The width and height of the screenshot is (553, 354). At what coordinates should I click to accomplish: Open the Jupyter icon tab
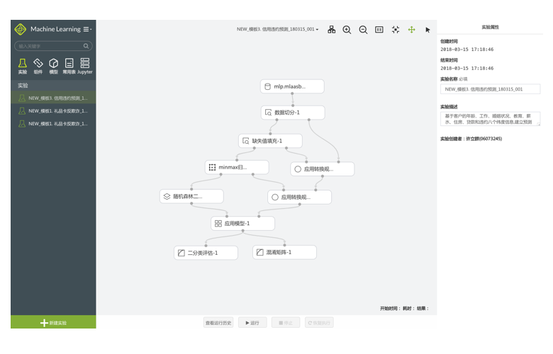click(85, 67)
